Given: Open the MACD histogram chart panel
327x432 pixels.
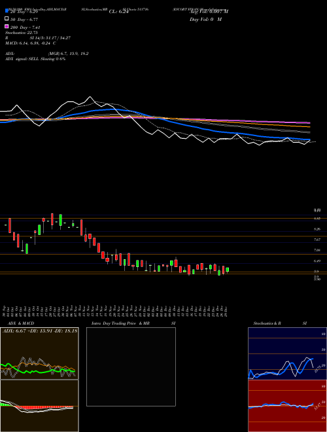Looking at the screenshot, I should click(x=39, y=406).
